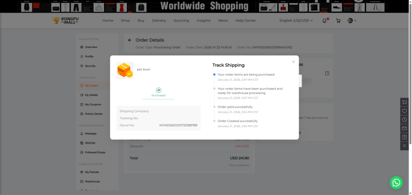The width and height of the screenshot is (412, 195).
Task: Close the Track Shipping dialog
Action: point(293,62)
